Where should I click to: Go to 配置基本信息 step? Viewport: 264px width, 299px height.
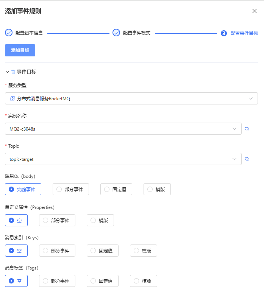[x=29, y=33]
